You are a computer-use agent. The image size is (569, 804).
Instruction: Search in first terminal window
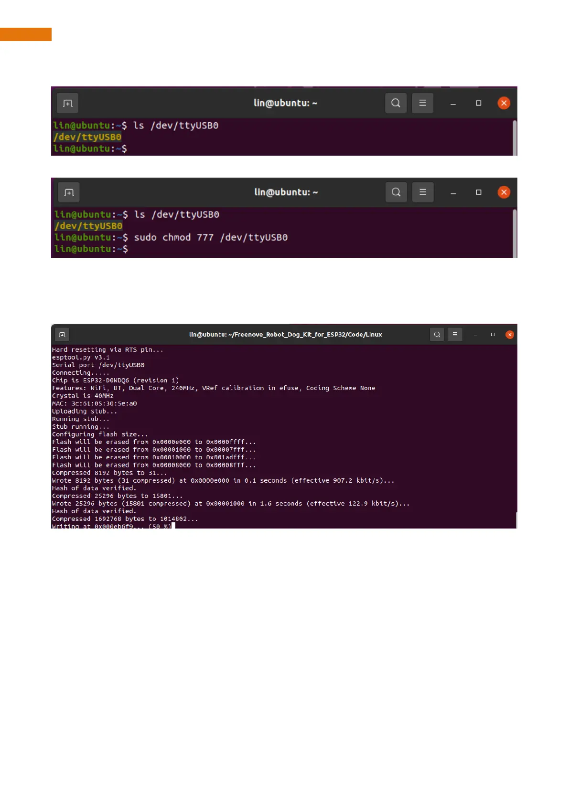coord(396,103)
